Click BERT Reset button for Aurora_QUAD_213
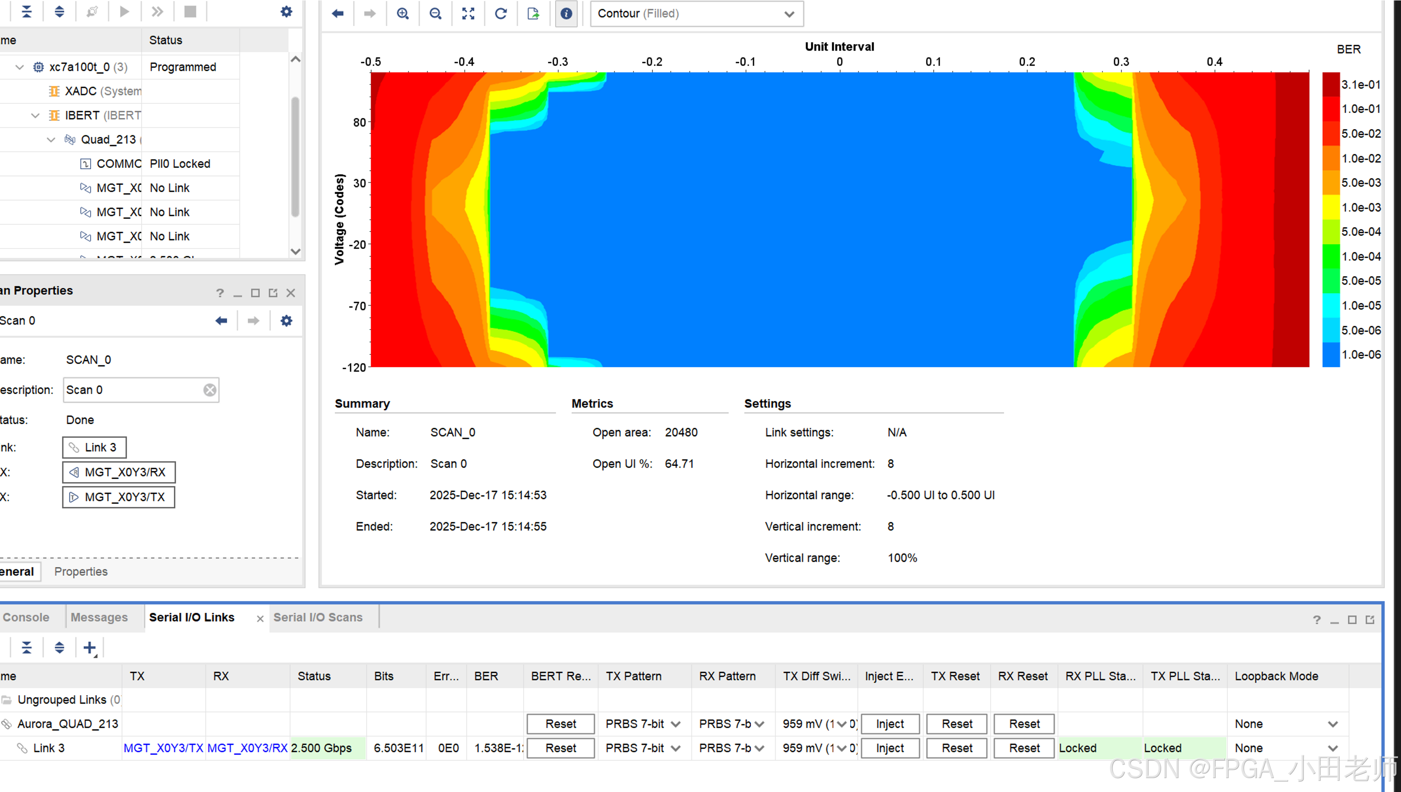The height and width of the screenshot is (792, 1401). (x=560, y=724)
